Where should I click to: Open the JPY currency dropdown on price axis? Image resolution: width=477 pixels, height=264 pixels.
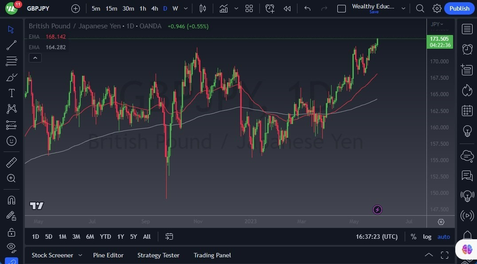click(437, 24)
